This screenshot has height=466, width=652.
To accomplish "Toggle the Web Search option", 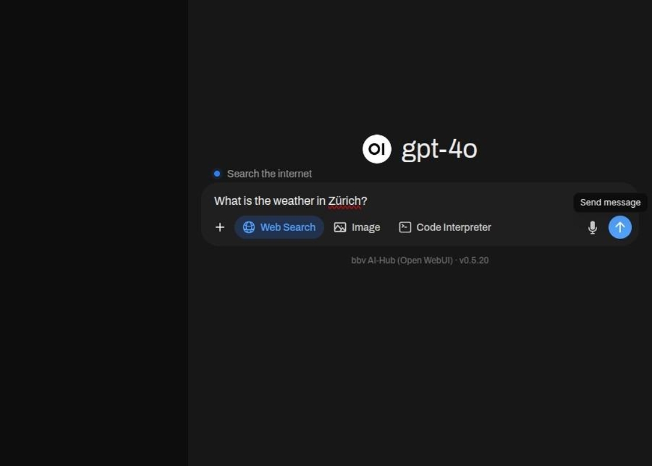I will [x=279, y=227].
